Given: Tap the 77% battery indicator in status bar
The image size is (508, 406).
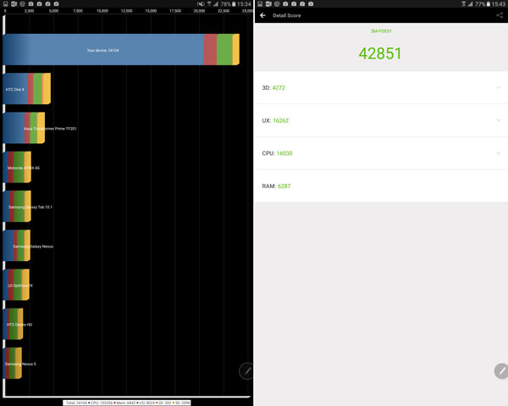Looking at the screenshot, I should (x=481, y=4).
